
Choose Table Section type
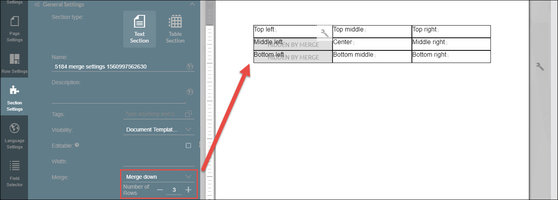point(175,29)
